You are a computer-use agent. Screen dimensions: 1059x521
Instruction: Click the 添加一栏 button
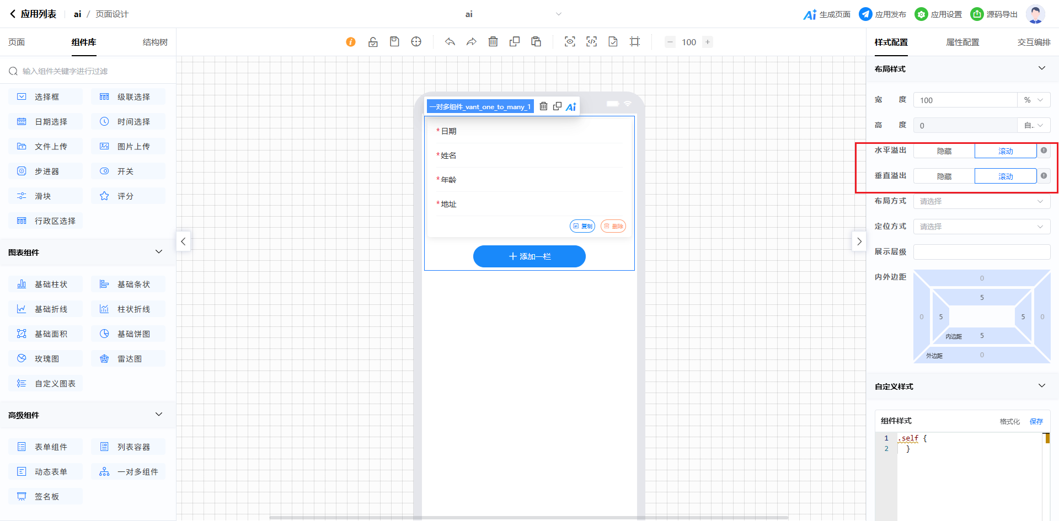(x=529, y=256)
